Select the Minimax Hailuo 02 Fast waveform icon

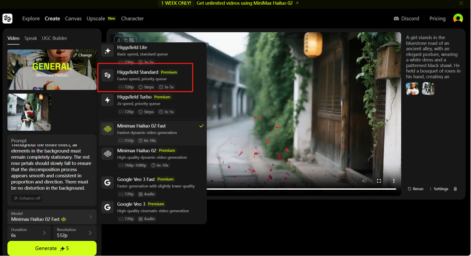click(107, 129)
